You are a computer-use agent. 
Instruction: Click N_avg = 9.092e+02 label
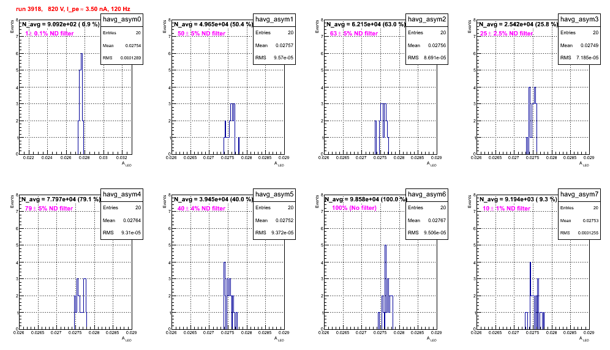click(60, 24)
